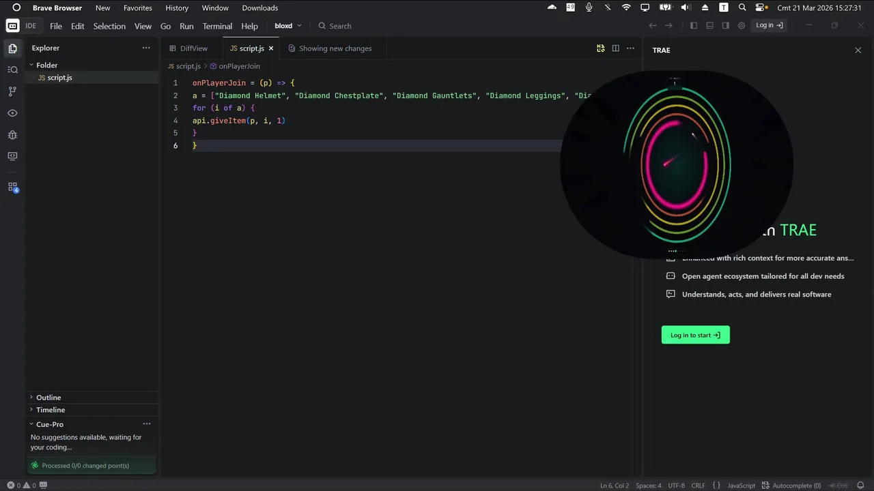
Task: Click UTF-8 encoding in status bar
Action: coord(676,486)
